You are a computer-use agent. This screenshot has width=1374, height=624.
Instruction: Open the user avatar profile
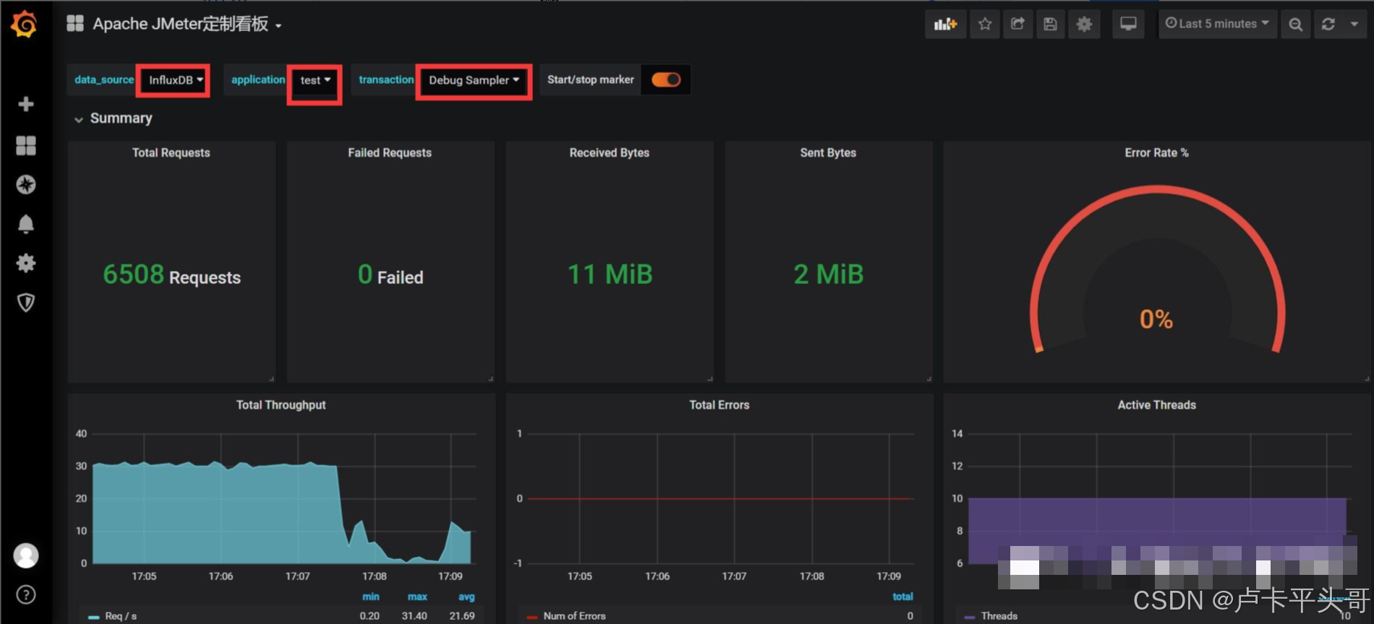[x=26, y=555]
